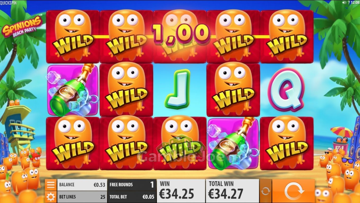Open the hamburger menu icon
360x203 pixels.
pyautogui.click(x=51, y=185)
